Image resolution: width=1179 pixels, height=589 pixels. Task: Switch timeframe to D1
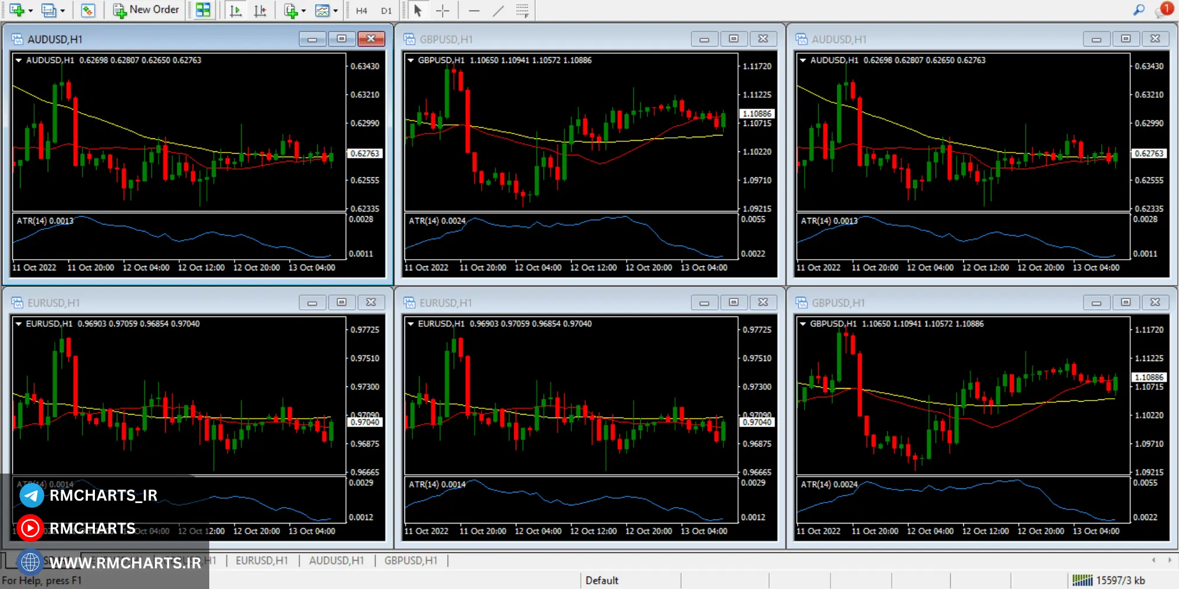click(386, 11)
